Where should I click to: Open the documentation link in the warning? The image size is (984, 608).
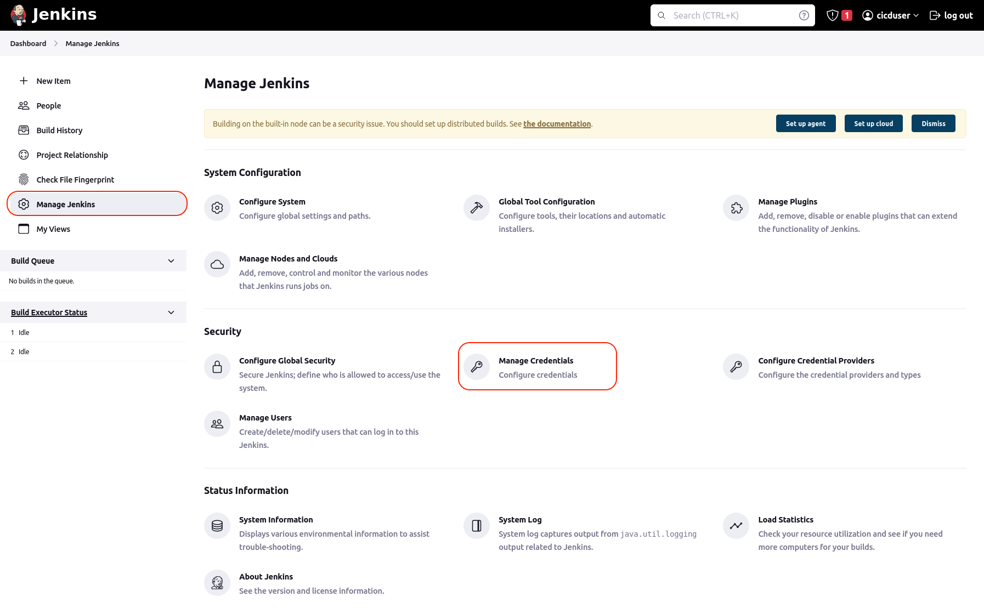pyautogui.click(x=557, y=124)
